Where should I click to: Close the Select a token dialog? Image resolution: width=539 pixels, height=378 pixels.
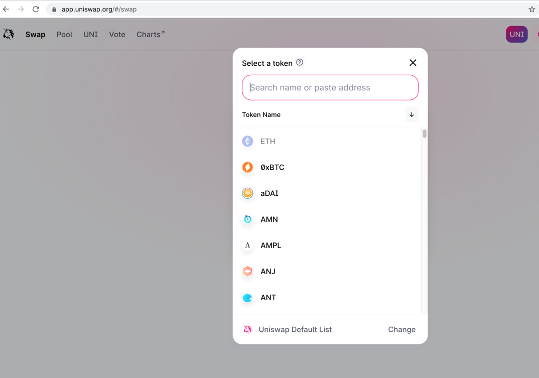(x=413, y=63)
